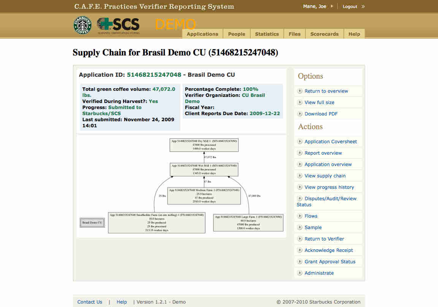
Task: Click arrow icon beside Acknowledge Receipt
Action: coord(300,250)
